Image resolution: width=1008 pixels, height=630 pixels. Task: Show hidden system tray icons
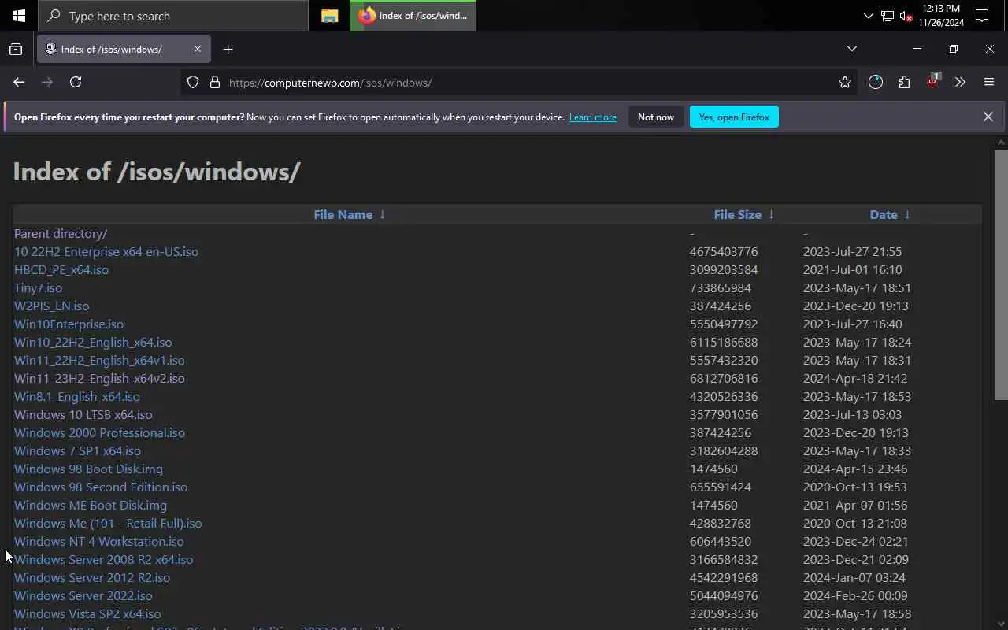(x=868, y=16)
